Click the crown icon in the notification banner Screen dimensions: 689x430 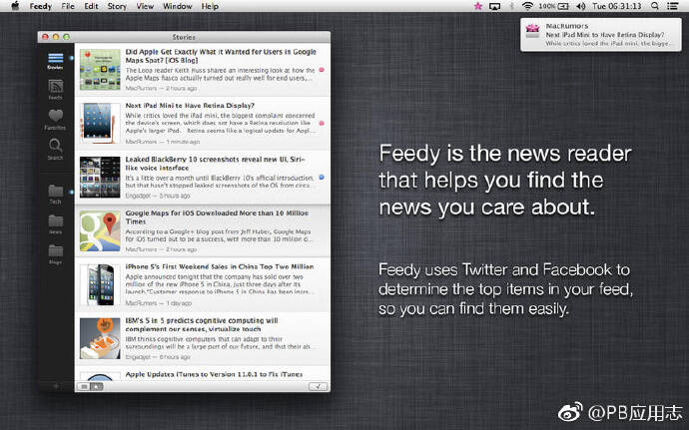(532, 32)
